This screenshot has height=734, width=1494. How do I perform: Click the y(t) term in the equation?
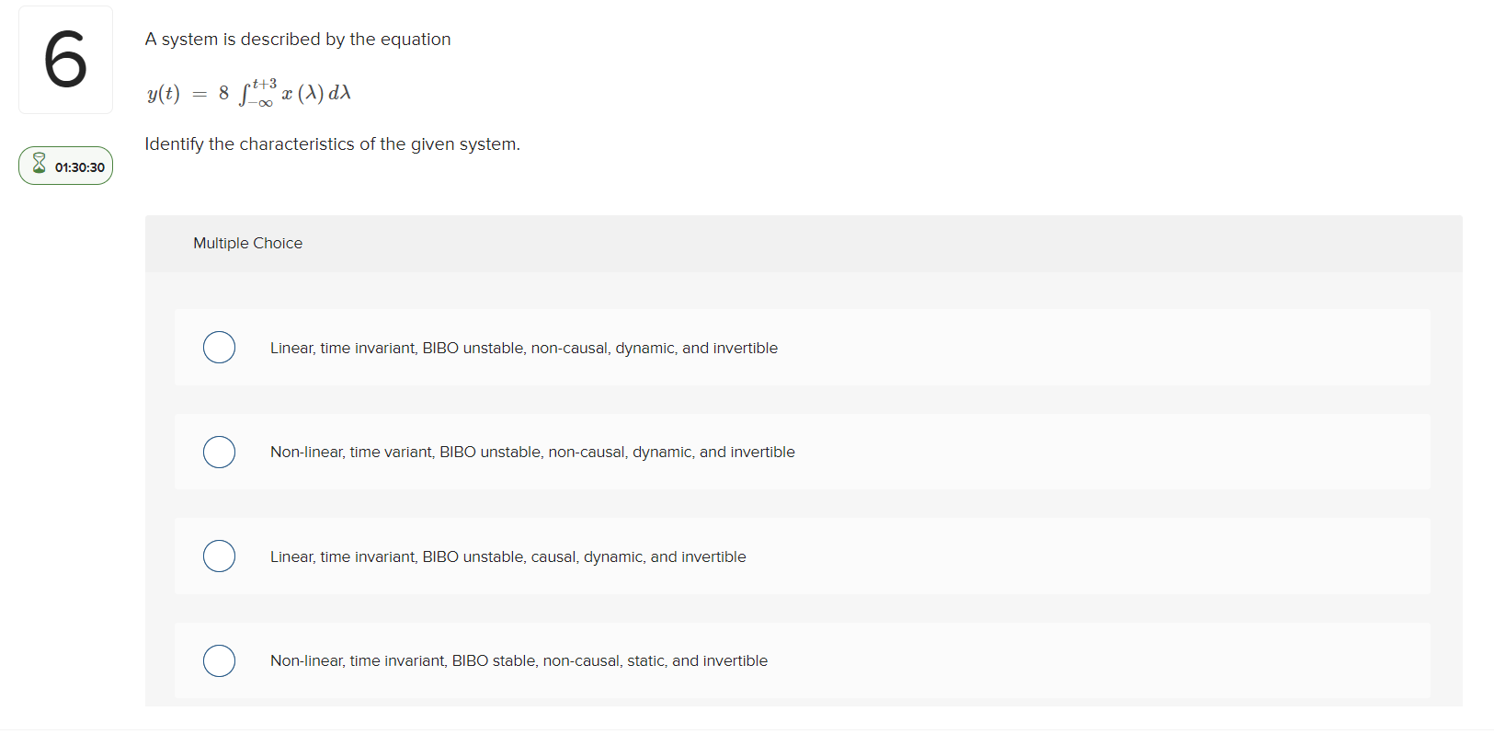tap(164, 94)
